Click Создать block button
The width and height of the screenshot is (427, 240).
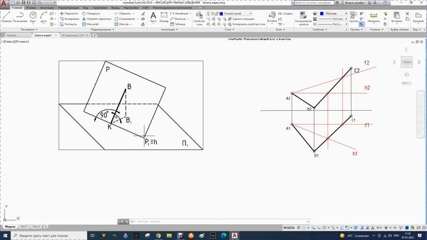click(x=286, y=13)
